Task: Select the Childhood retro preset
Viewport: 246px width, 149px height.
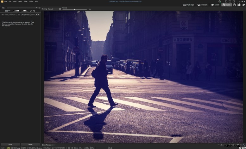Action: tap(12, 15)
